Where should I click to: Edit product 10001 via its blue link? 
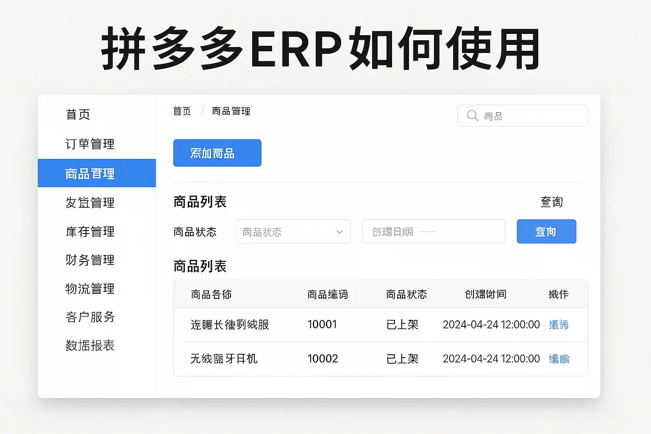tap(559, 325)
